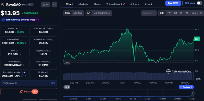
Task: Select the line chart icon
Action: [89, 13]
